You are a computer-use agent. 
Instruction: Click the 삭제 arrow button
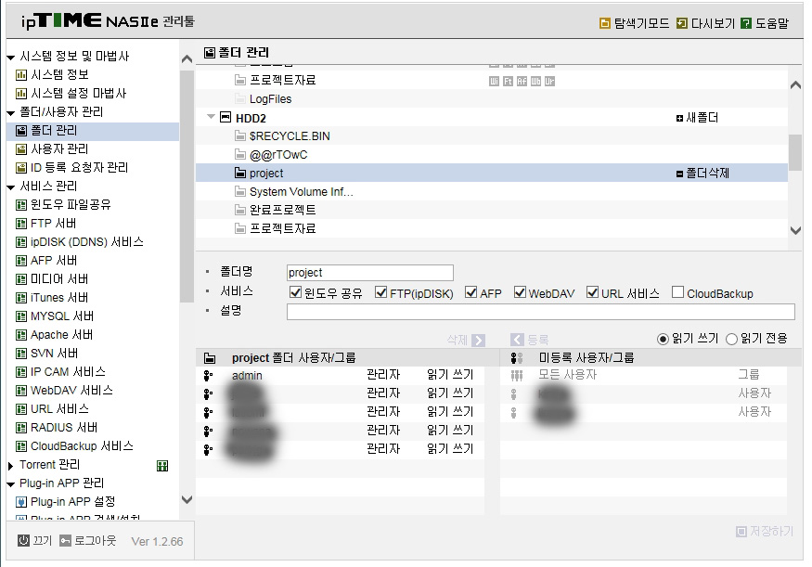(x=479, y=341)
